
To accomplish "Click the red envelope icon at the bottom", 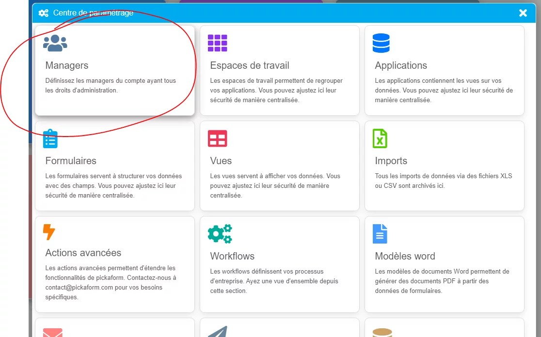I will (x=52, y=332).
